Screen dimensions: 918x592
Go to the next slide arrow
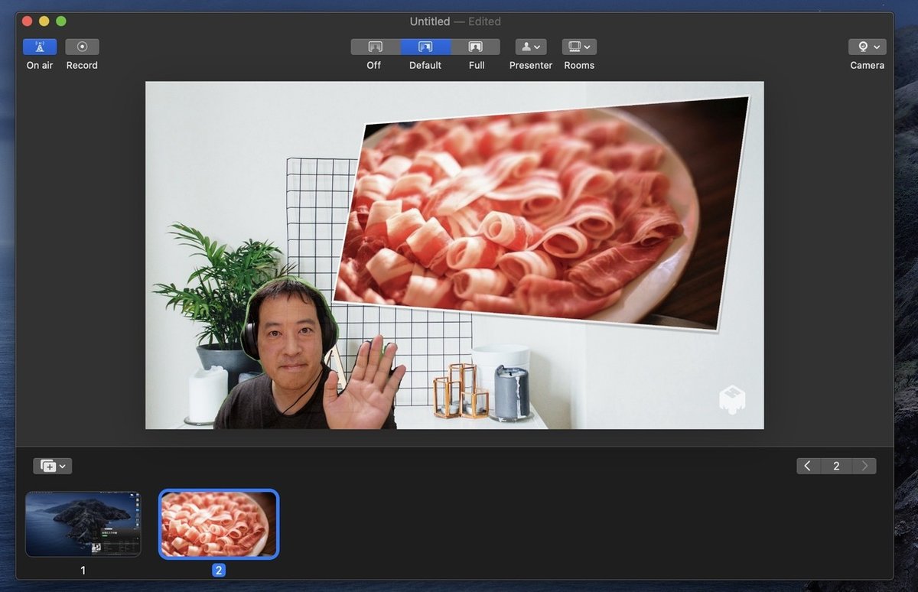click(864, 466)
